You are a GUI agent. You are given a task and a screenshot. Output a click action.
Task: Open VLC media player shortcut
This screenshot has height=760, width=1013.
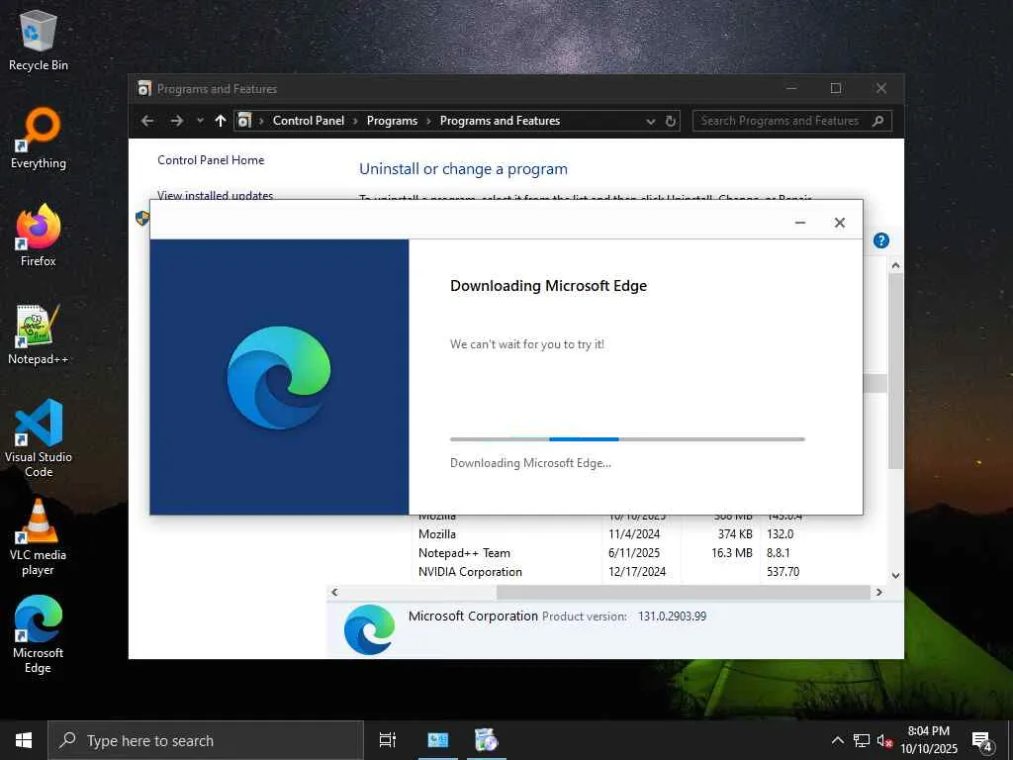pos(39,536)
